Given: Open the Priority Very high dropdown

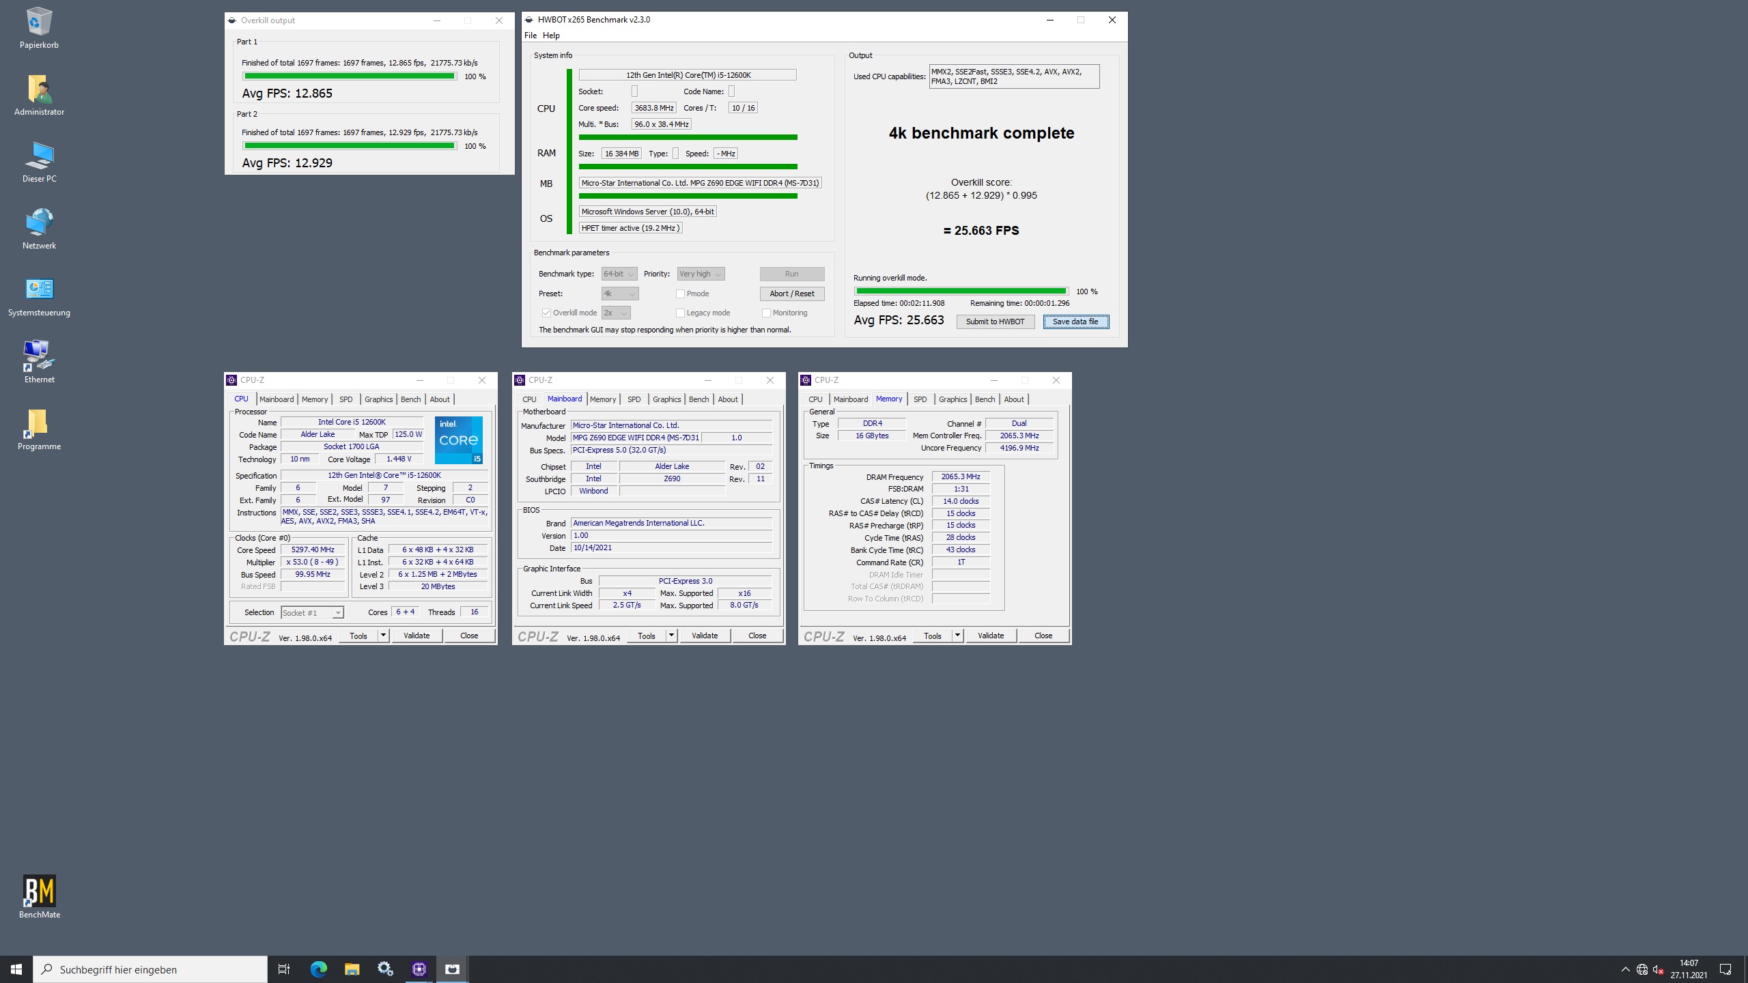Looking at the screenshot, I should tap(701, 274).
